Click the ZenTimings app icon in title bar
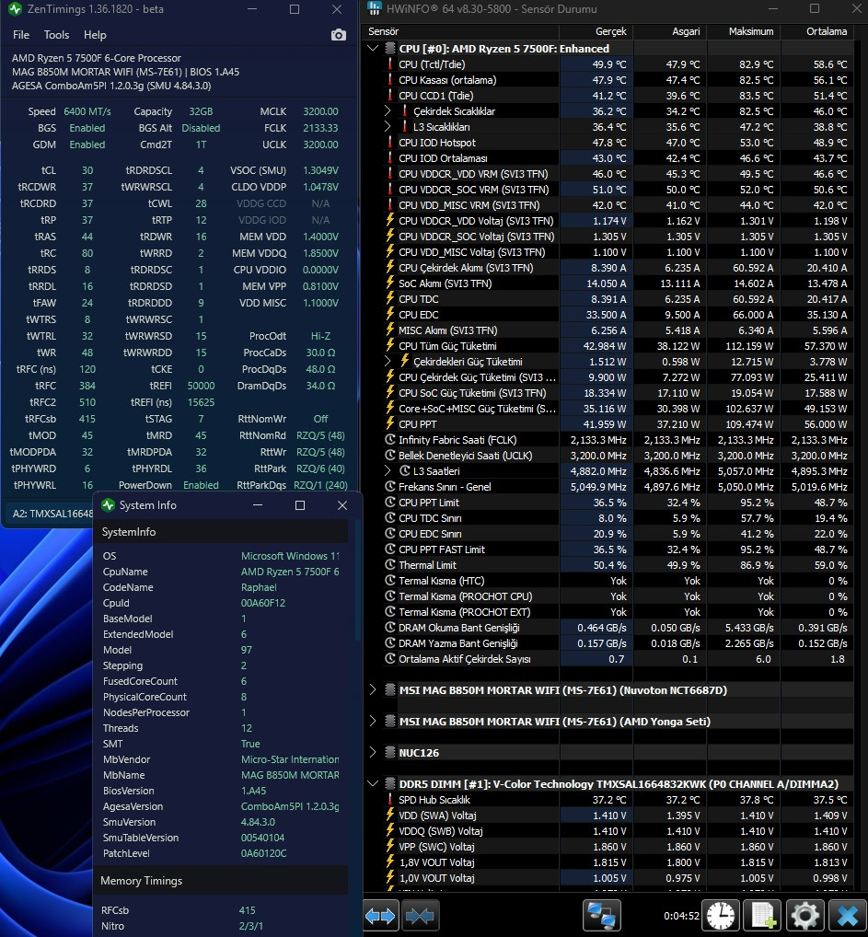Image resolution: width=868 pixels, height=937 pixels. click(16, 9)
